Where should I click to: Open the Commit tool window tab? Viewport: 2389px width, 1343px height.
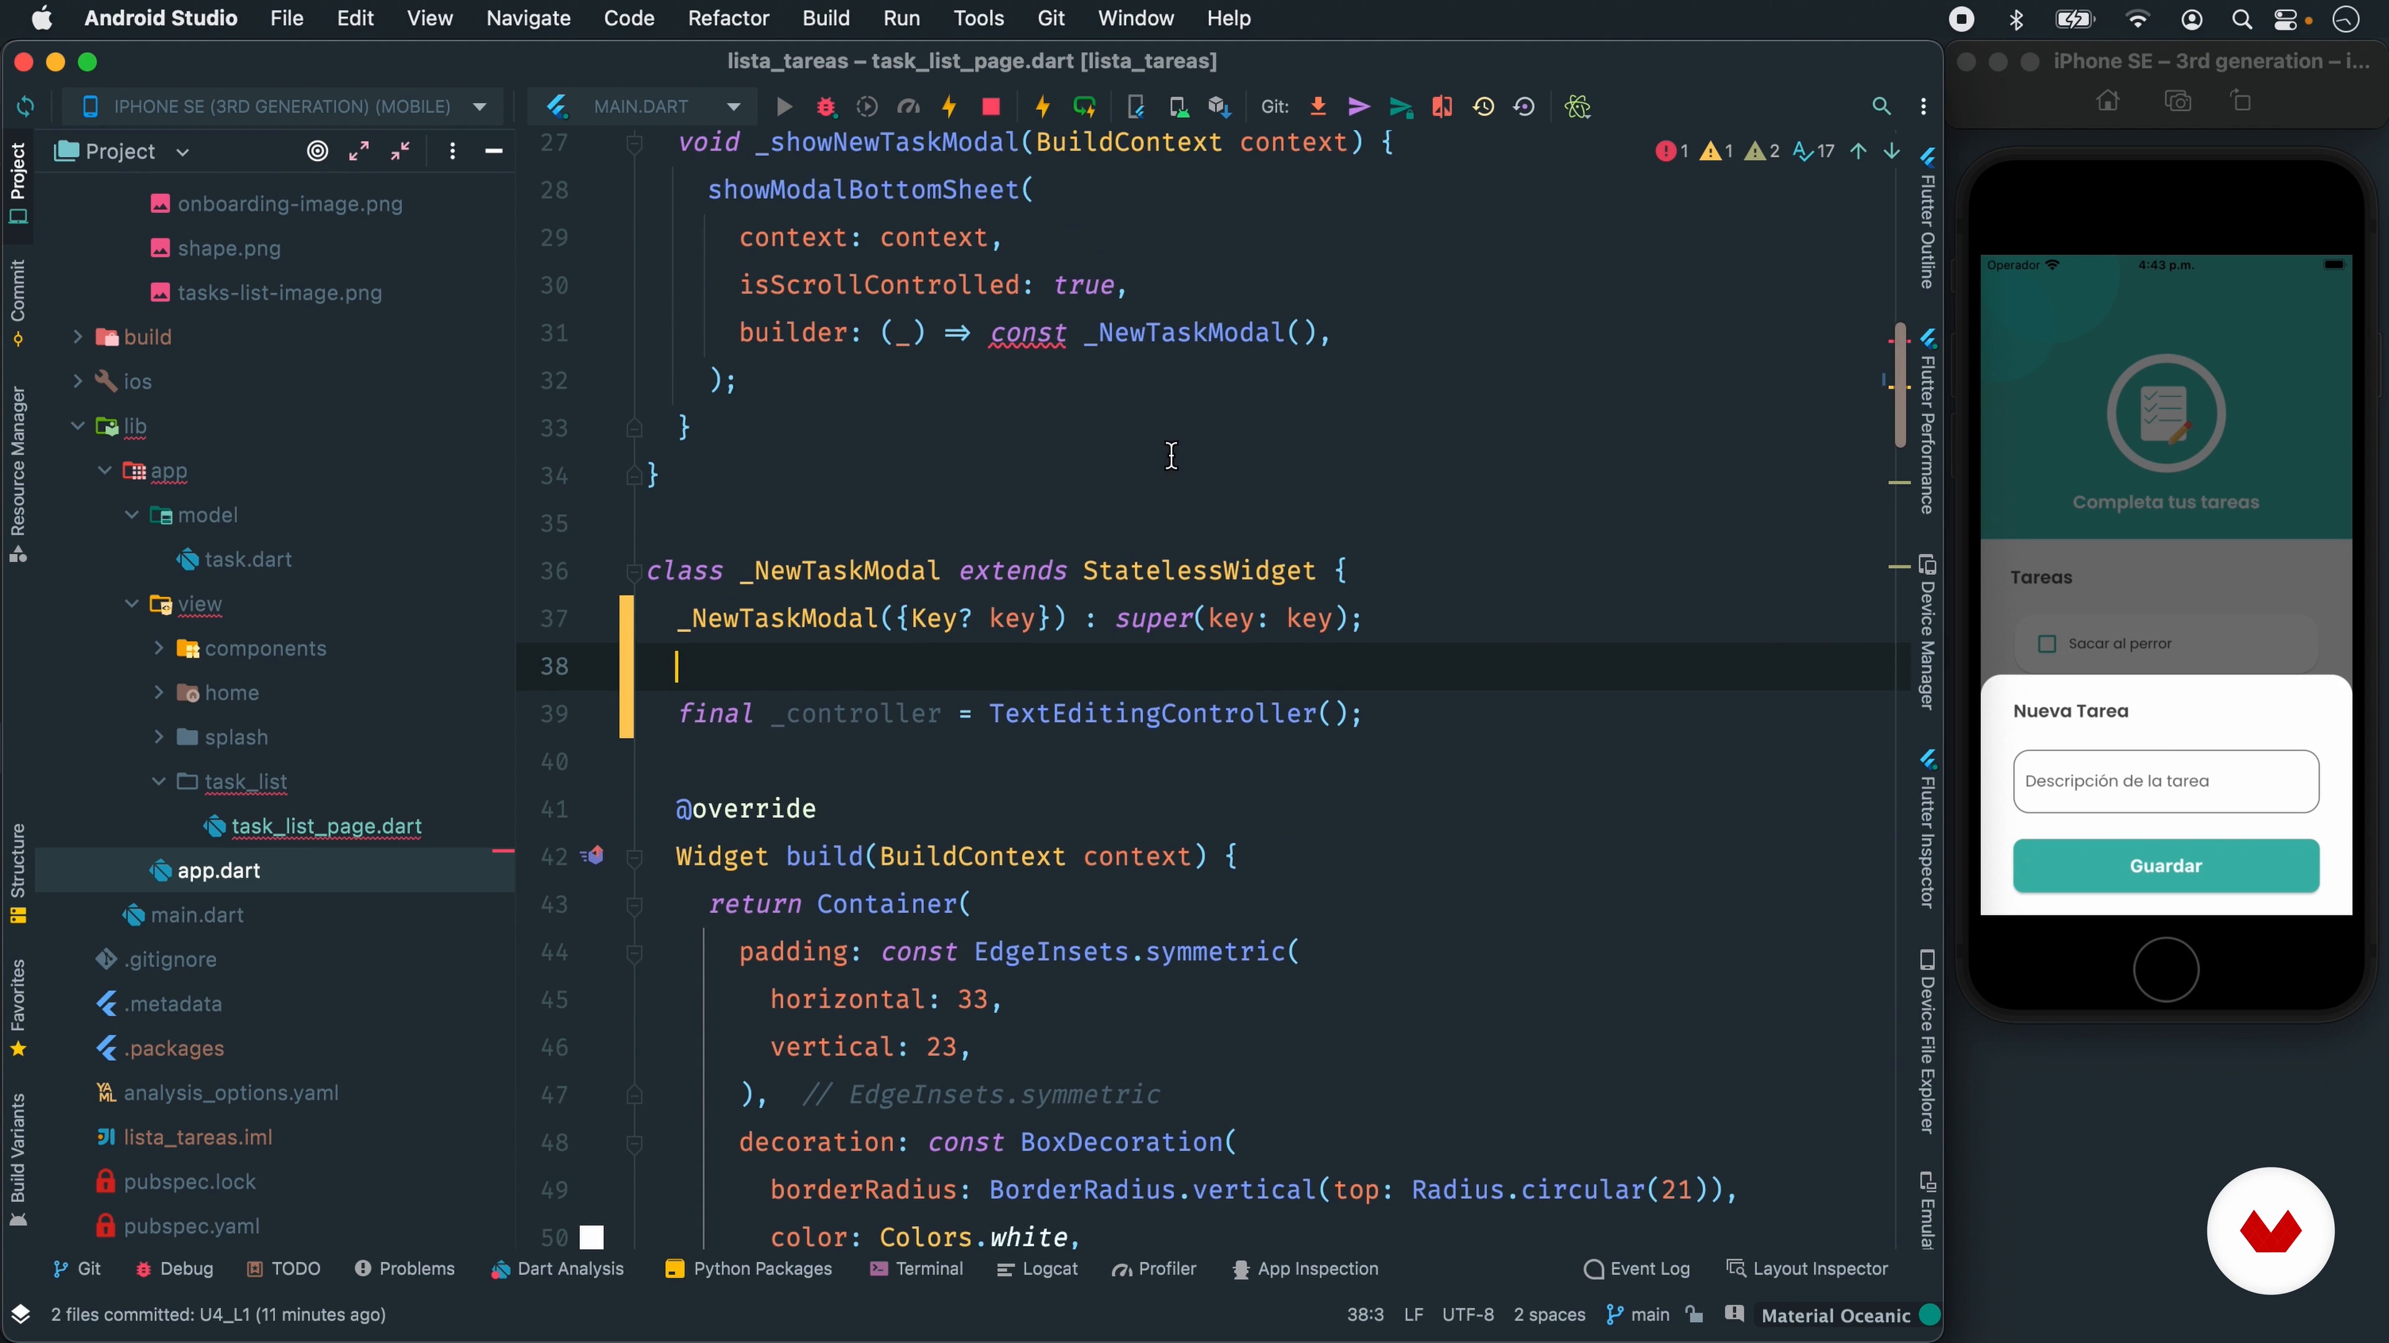click(17, 303)
